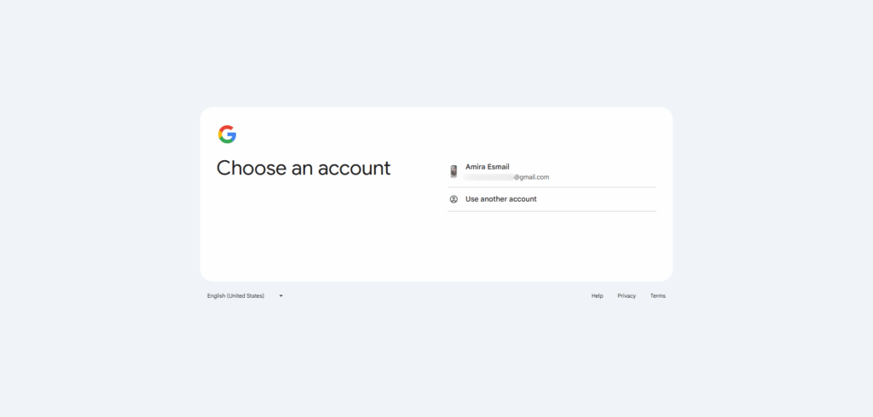Choose Use another account
Viewport: 873px width, 417px height.
pos(501,199)
